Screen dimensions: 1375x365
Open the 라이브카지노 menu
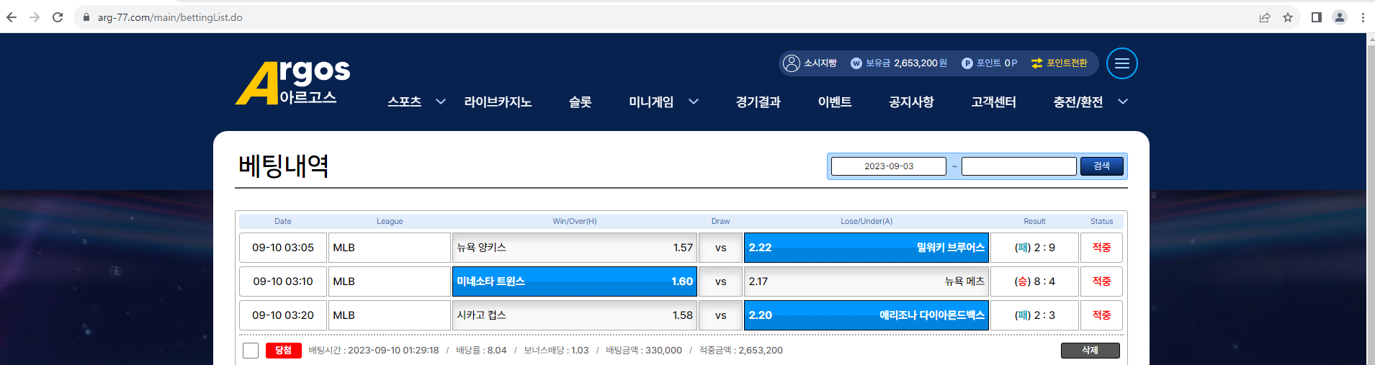(498, 102)
